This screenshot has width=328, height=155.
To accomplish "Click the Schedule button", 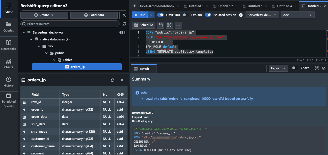I will click(144, 25).
